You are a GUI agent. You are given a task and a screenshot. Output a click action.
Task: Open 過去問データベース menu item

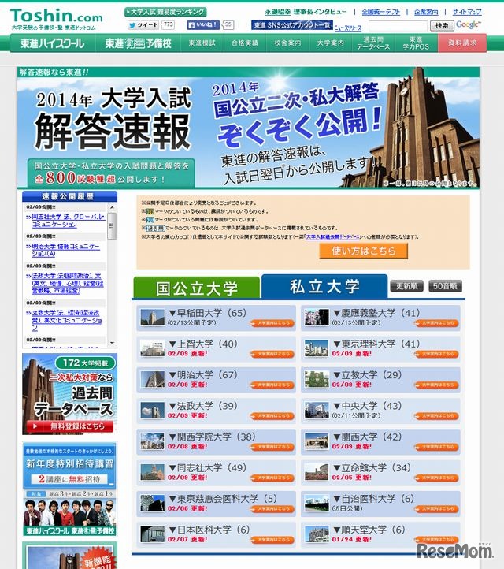(x=373, y=43)
